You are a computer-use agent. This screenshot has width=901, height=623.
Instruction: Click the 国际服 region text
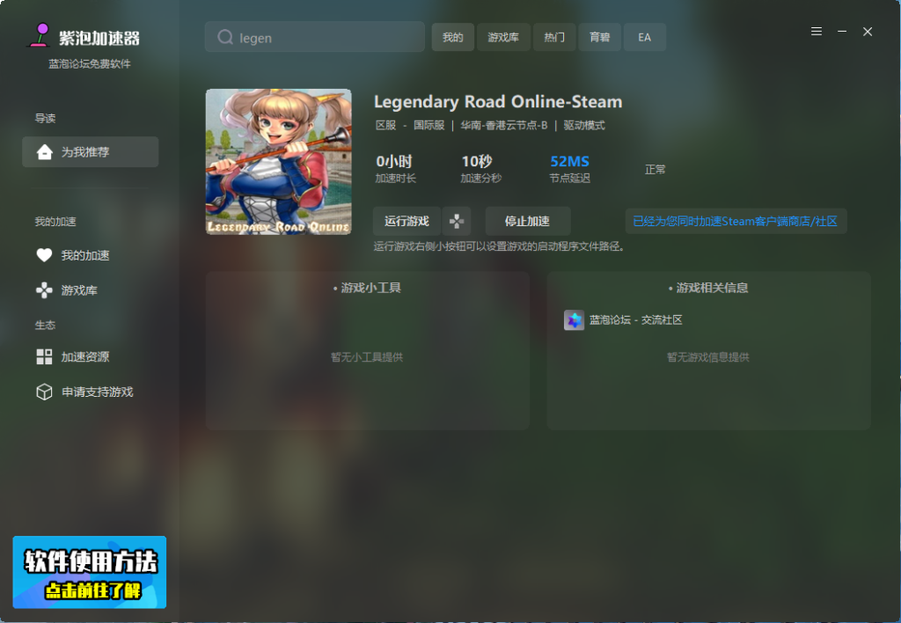coord(429,125)
